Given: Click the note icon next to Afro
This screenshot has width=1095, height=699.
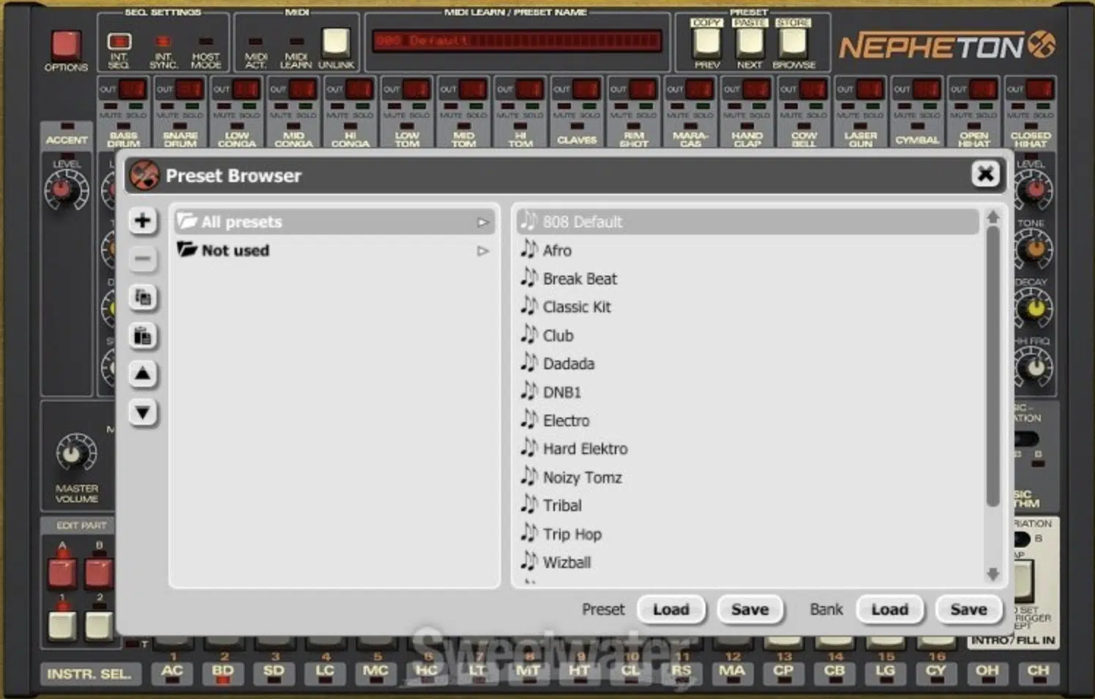Looking at the screenshot, I should pyautogui.click(x=528, y=249).
